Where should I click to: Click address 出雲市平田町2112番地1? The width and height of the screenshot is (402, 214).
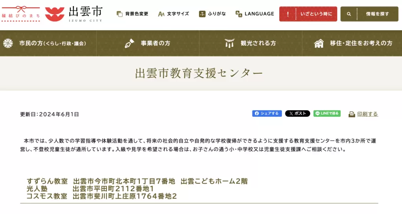[x=113, y=189]
